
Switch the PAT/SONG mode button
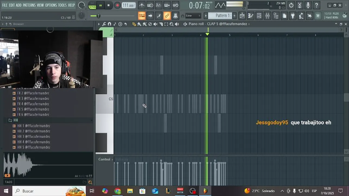92,5
